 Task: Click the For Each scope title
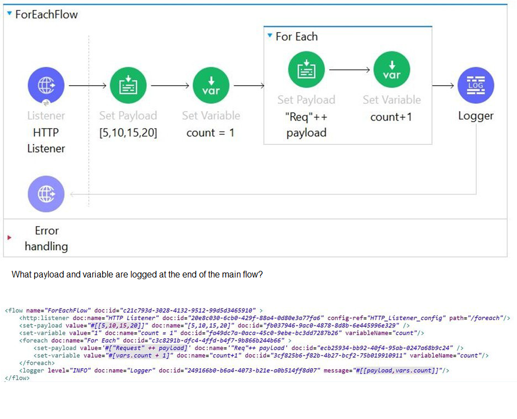tap(297, 36)
